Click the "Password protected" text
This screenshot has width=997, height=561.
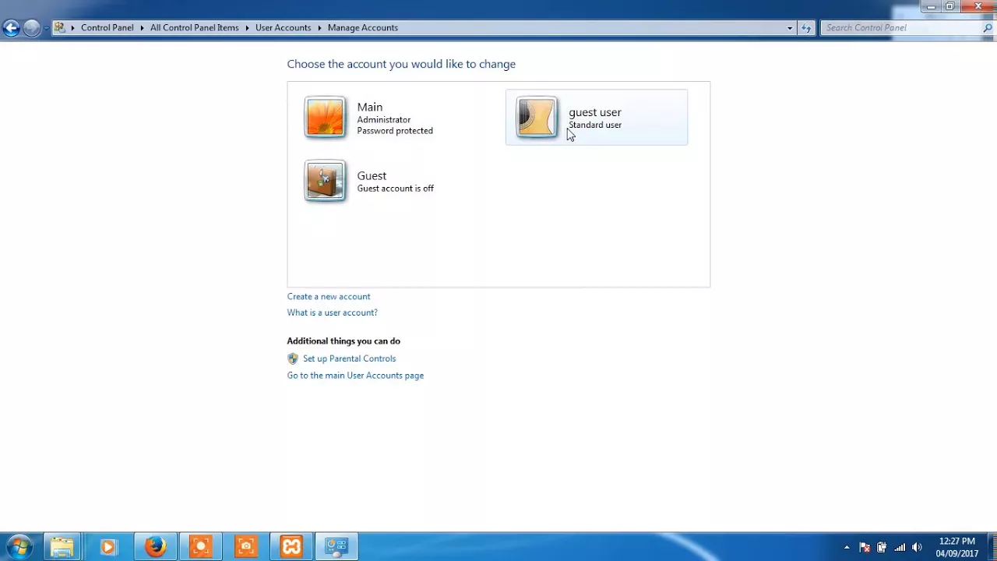pyautogui.click(x=395, y=131)
